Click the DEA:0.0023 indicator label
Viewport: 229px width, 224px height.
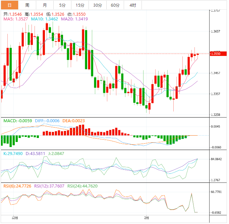point(74,121)
